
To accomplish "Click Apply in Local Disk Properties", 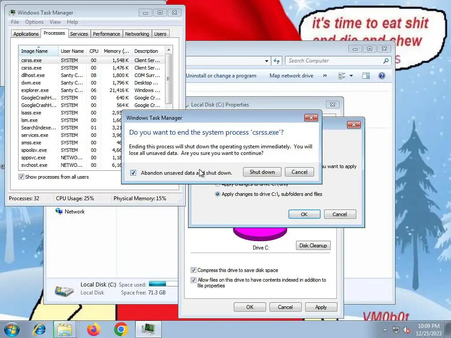I will point(321,307).
